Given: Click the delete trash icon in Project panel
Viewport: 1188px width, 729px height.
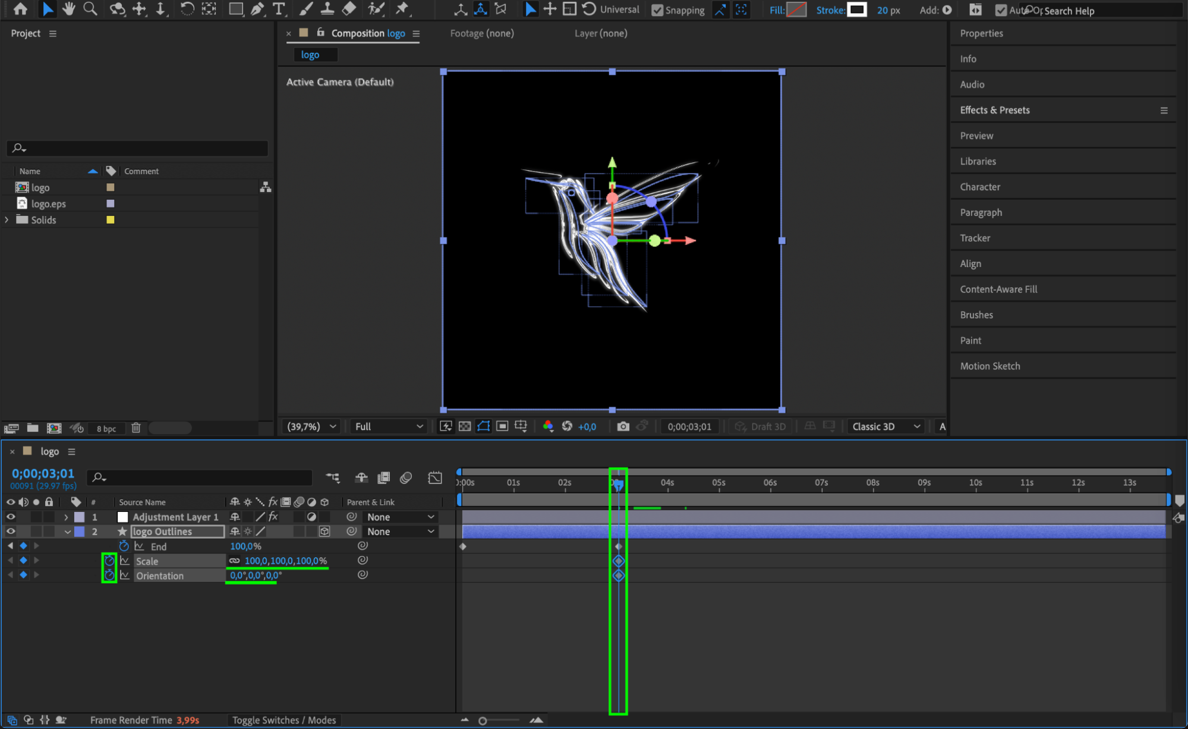Looking at the screenshot, I should [x=136, y=428].
